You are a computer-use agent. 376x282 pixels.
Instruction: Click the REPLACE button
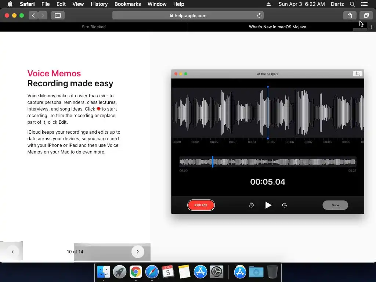coord(201,205)
